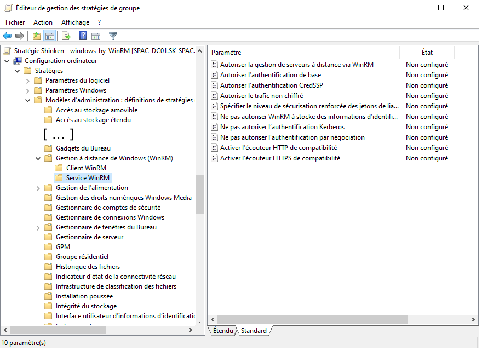
Task: Open the Fichier menu
Action: click(x=15, y=22)
